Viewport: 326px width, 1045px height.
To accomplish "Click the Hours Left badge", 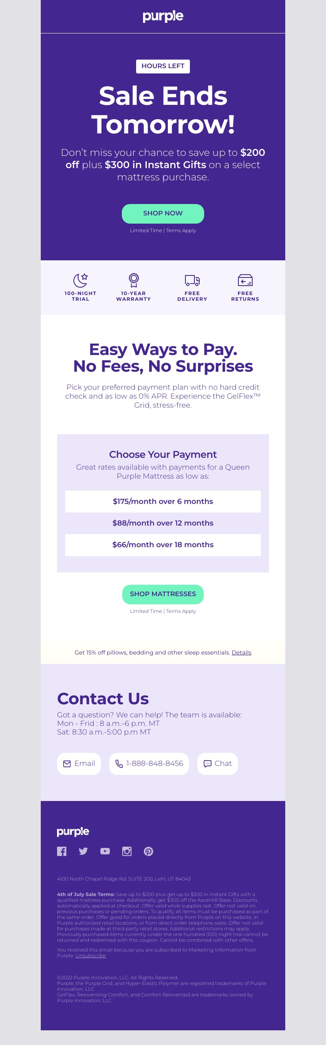I will pos(163,67).
